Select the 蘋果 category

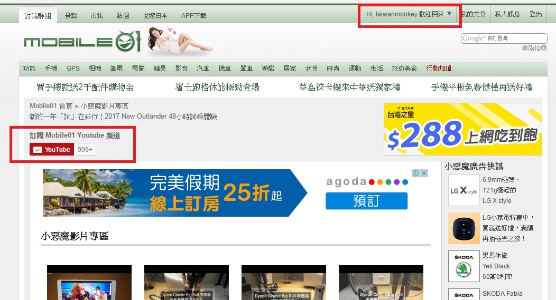160,69
